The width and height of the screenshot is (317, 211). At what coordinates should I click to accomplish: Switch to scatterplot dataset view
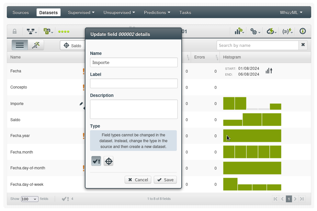tap(36, 45)
